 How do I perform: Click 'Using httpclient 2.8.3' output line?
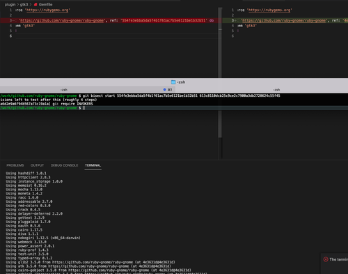tap(28, 177)
